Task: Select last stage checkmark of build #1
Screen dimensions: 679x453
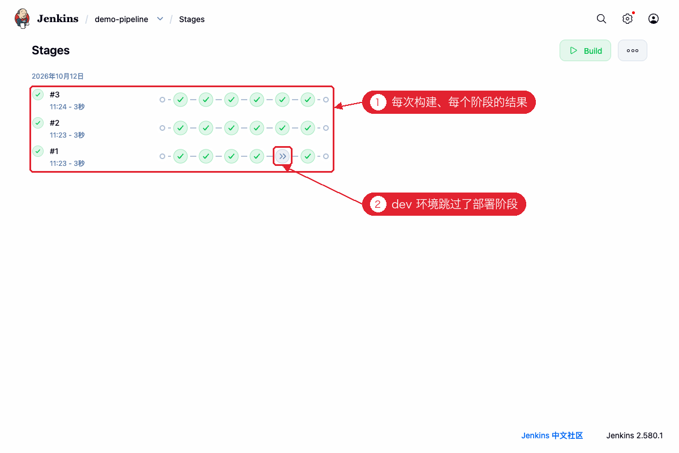Action: click(x=308, y=156)
